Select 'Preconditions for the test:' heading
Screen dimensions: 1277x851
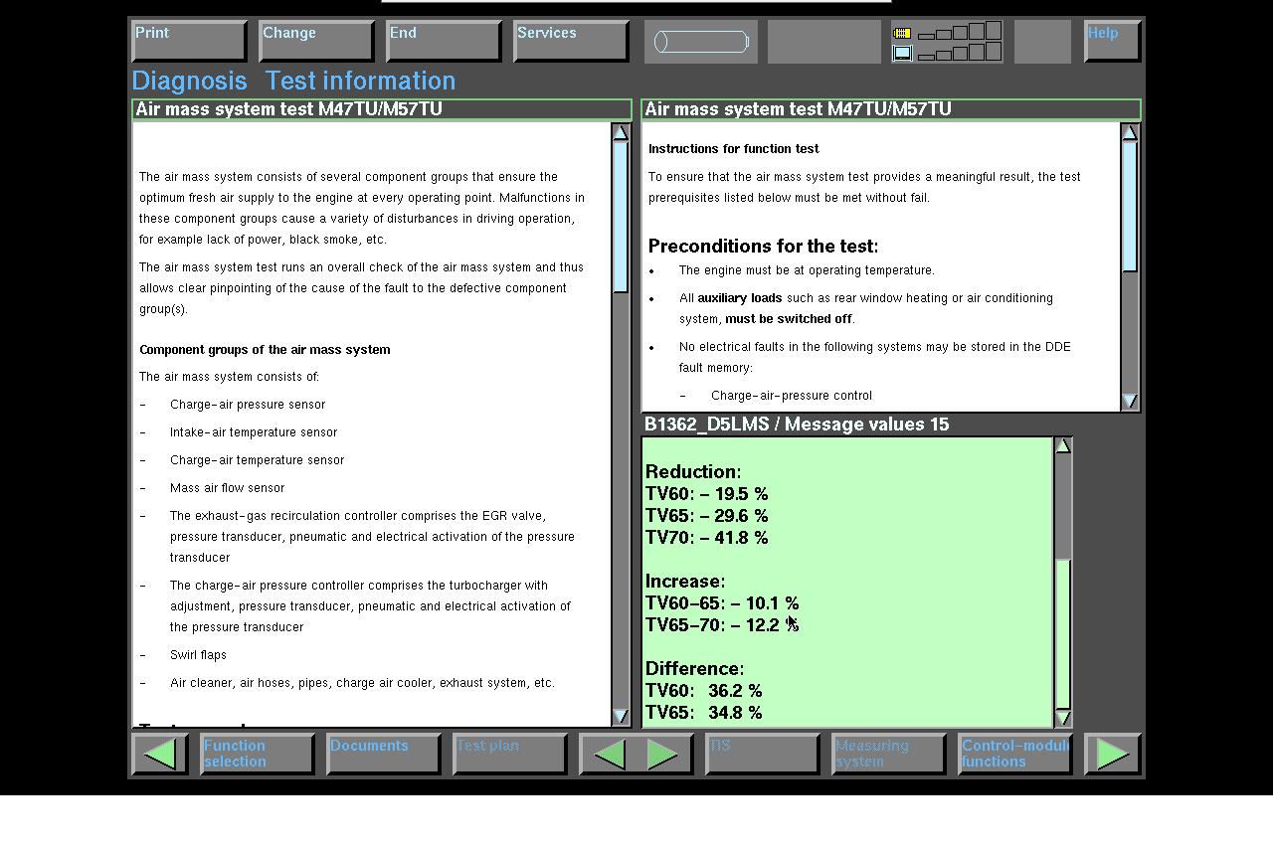(764, 247)
